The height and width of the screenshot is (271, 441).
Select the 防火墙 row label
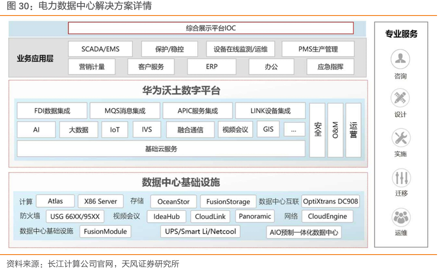[x=30, y=216]
